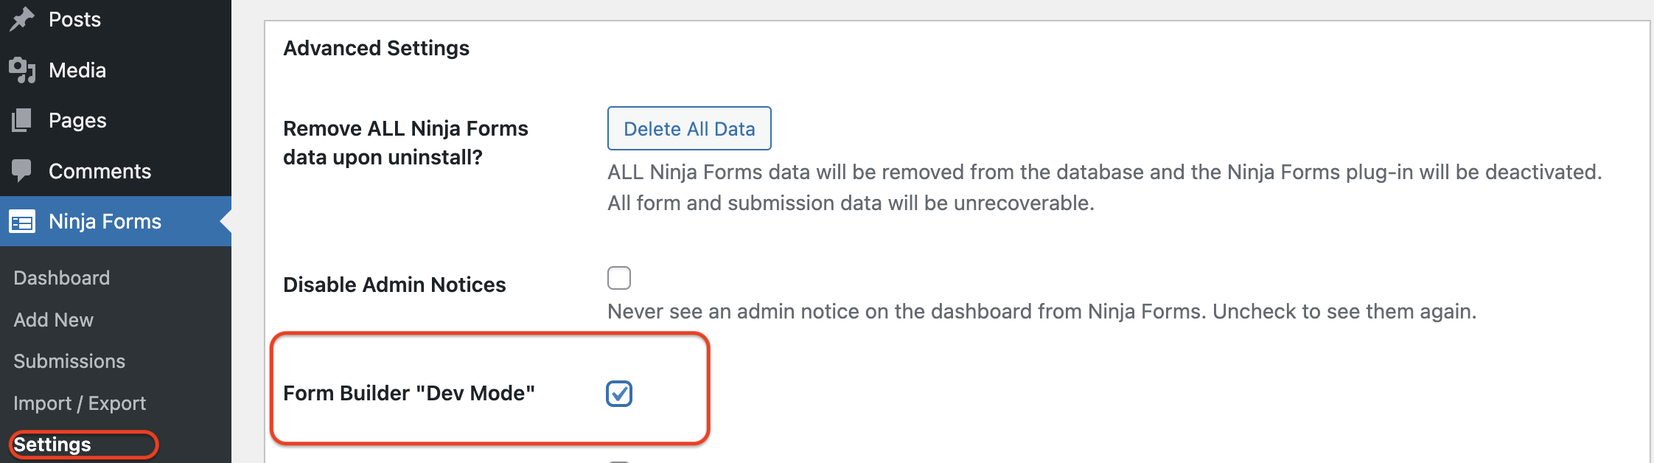Click Add New under Ninja Forms
1654x463 pixels.
[x=52, y=319]
